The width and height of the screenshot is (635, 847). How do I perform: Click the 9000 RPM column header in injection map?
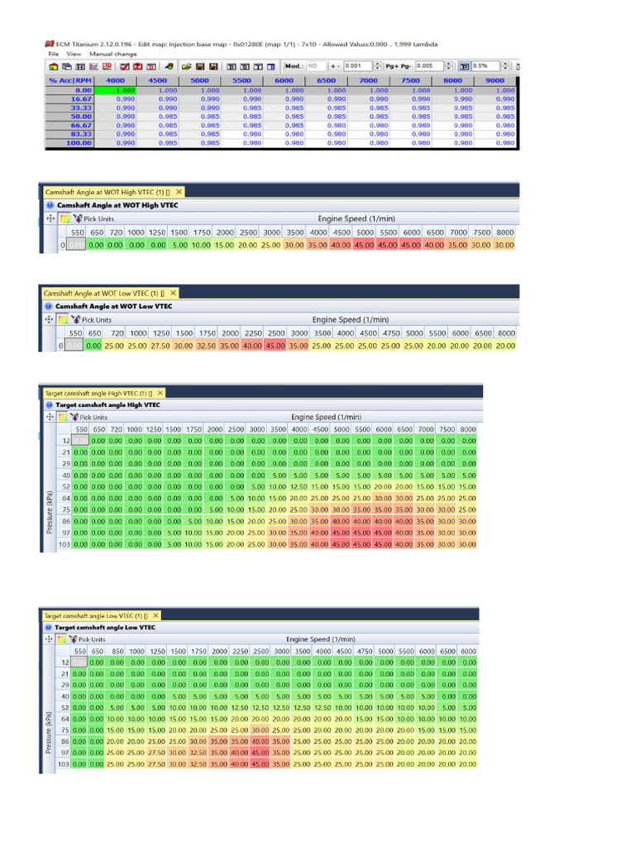coord(494,80)
